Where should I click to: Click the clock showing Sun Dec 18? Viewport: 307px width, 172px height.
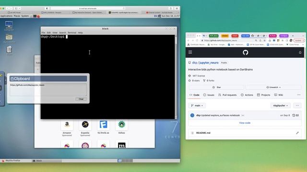pyautogui.click(x=171, y=16)
